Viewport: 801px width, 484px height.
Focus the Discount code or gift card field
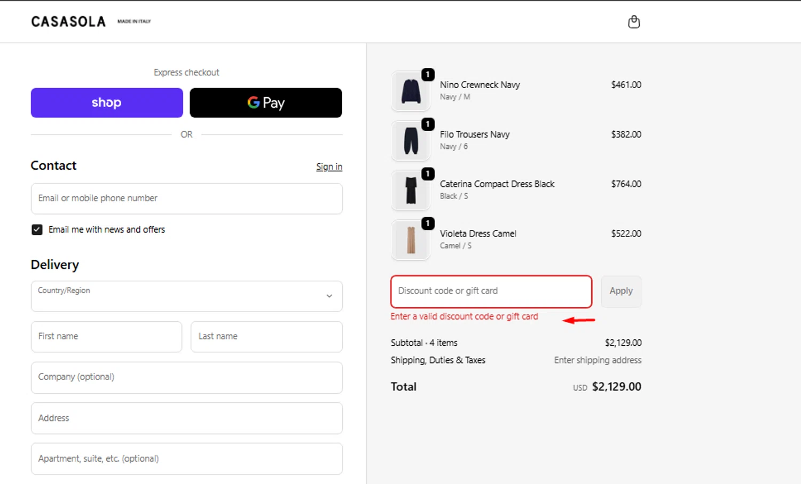pos(491,291)
